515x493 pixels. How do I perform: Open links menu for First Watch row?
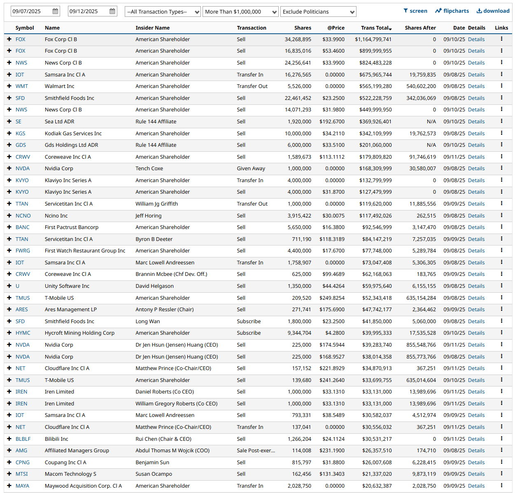[x=501, y=250]
